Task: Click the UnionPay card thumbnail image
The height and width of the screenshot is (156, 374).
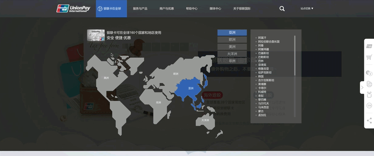Action: click(96, 35)
